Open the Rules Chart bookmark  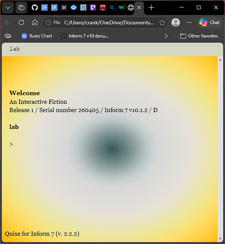37,36
